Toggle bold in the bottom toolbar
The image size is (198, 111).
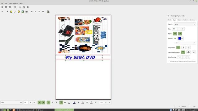pos(39,103)
